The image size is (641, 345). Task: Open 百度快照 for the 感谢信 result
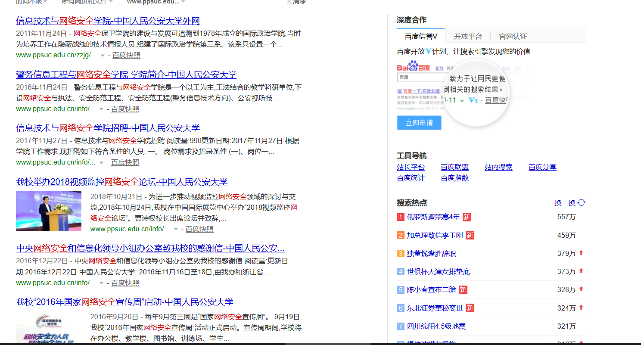[x=125, y=283]
